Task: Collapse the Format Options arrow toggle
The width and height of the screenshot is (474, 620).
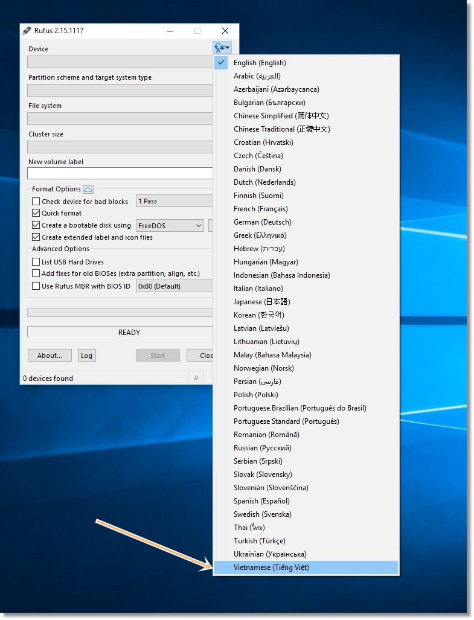Action: point(88,190)
